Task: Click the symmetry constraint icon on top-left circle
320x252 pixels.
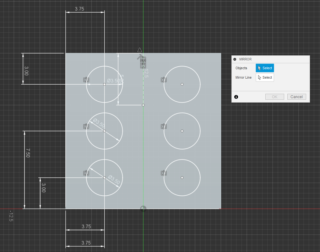Action: pyautogui.click(x=86, y=80)
